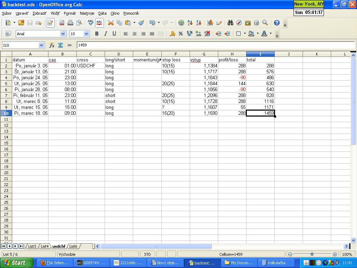This screenshot has height=268, width=357.
Task: Click the Insert Chart icon
Action: point(210,23)
